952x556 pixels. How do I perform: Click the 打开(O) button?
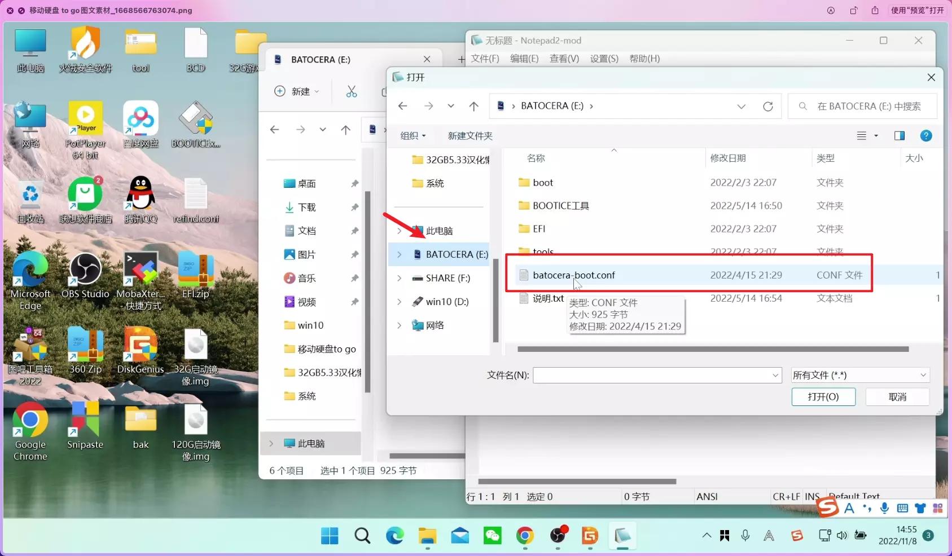point(823,396)
